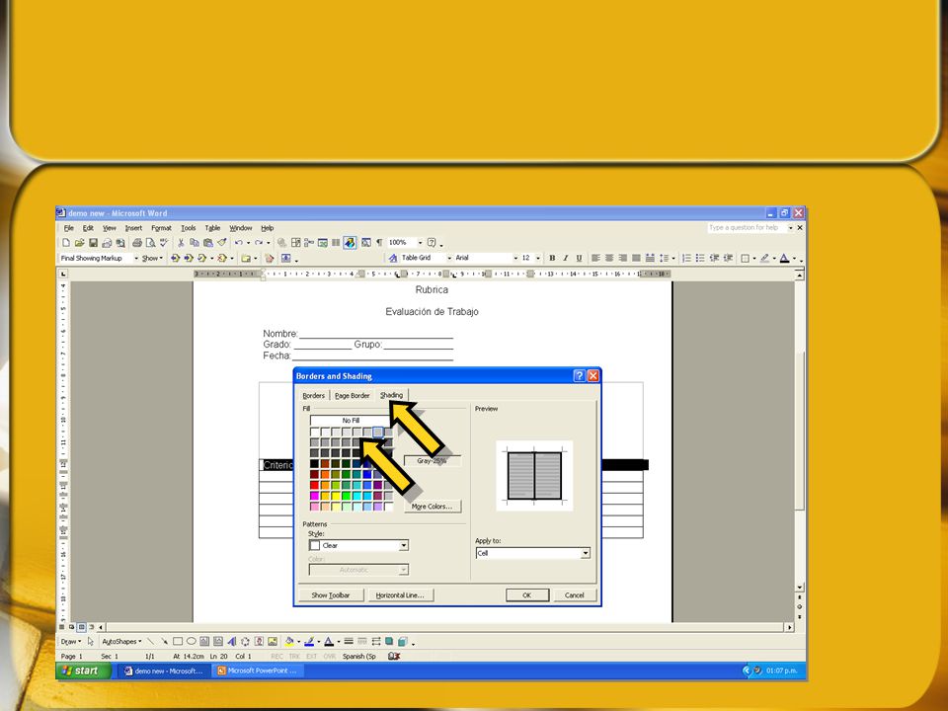Click the Paste clipboard icon
The image size is (948, 711).
pos(208,243)
